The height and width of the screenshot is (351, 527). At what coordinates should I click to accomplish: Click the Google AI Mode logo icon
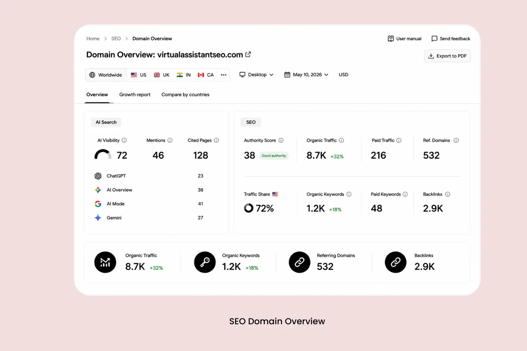98,204
